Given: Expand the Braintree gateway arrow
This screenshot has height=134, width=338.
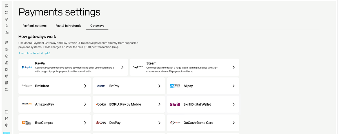Looking at the screenshot, I should (85, 86).
